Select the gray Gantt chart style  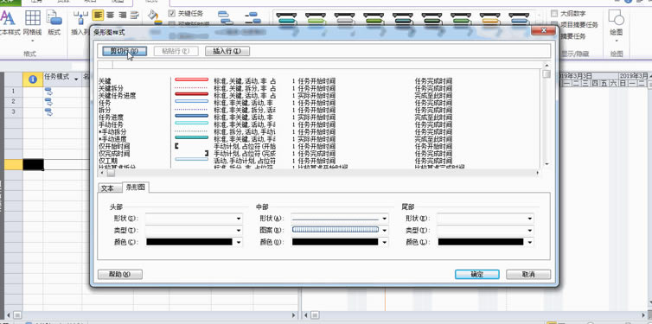[x=344, y=19]
